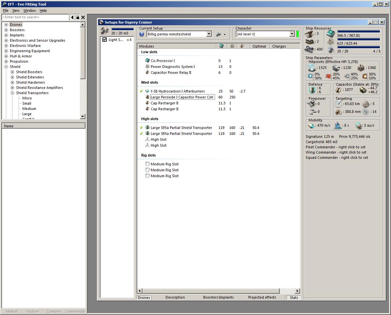Click the powergrid resource icon beside 623 / 623.44
391x315 pixels.
point(331,42)
